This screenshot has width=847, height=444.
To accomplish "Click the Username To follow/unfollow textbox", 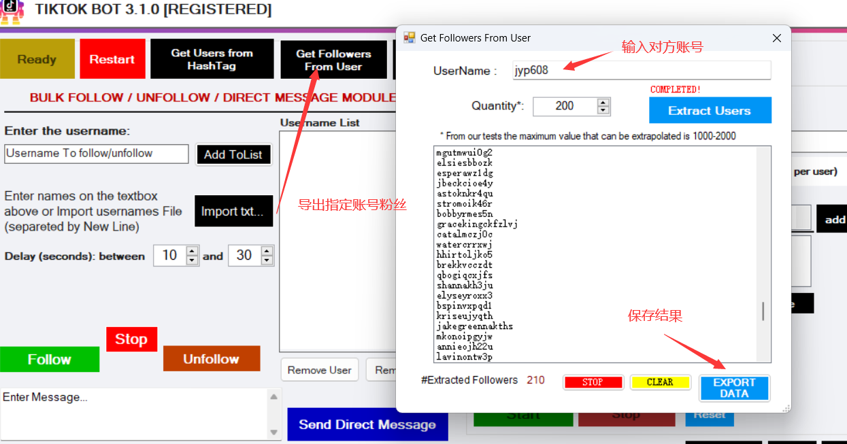I will pyautogui.click(x=96, y=154).
